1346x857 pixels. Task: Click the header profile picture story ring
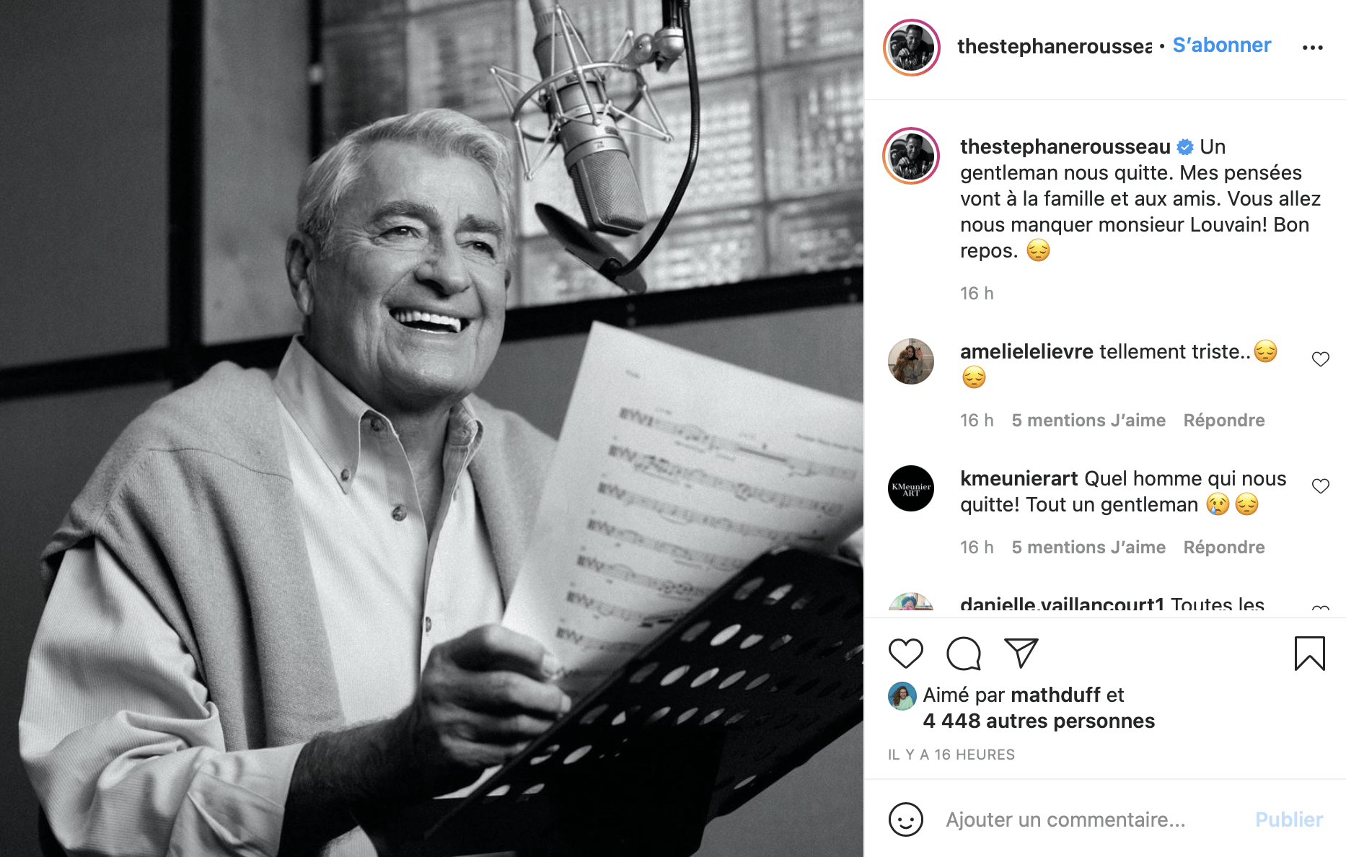911,48
